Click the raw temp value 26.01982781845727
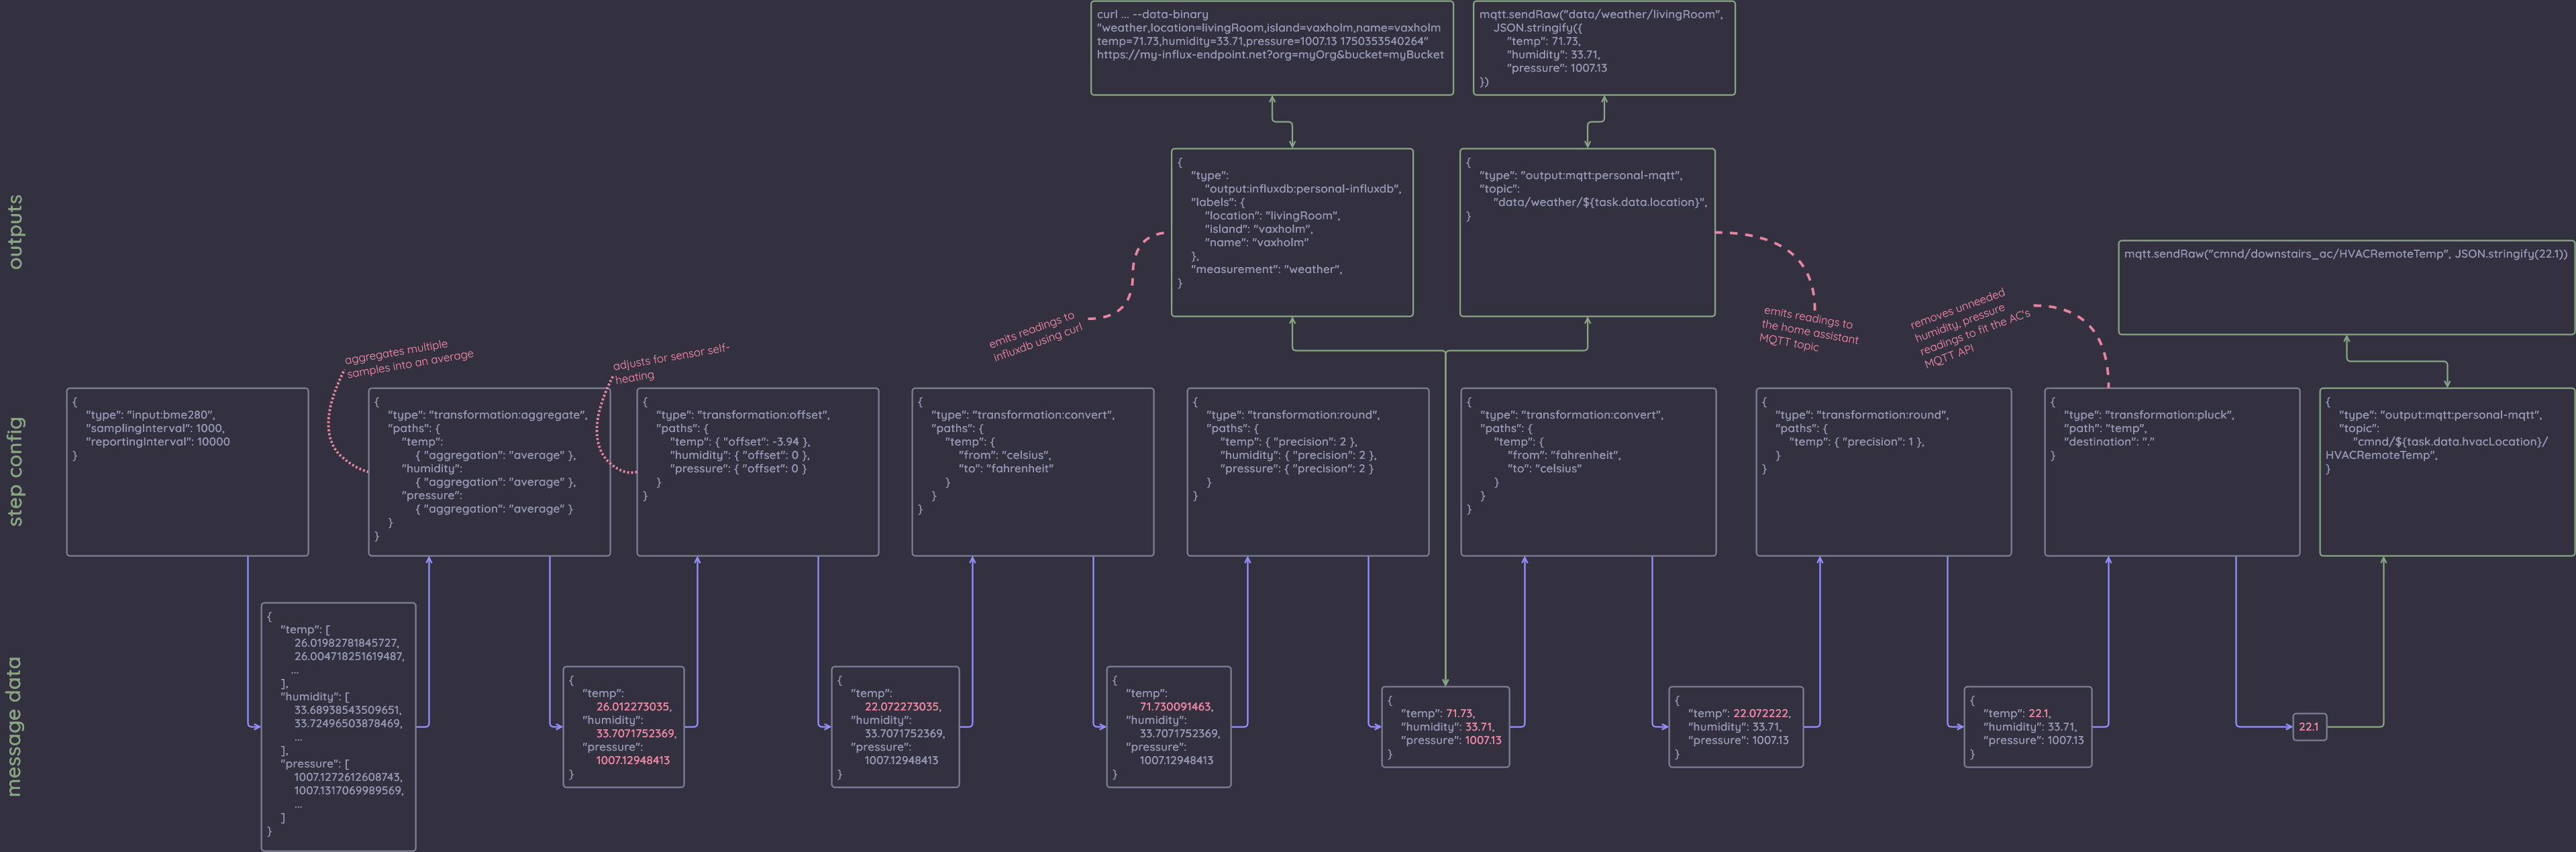The height and width of the screenshot is (852, 2576). coord(346,643)
